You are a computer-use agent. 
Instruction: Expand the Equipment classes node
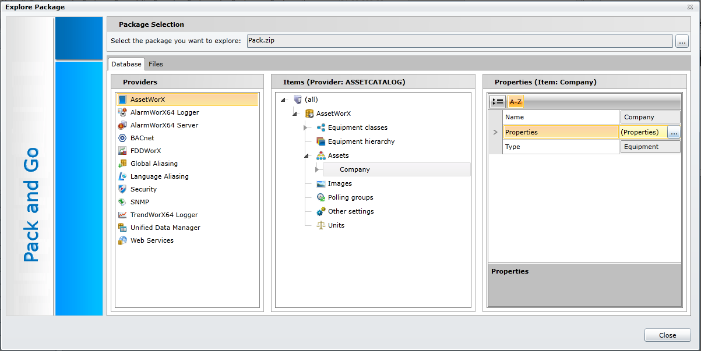tap(306, 127)
